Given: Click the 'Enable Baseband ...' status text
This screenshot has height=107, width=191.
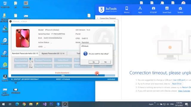Looking at the screenshot, I should [x=63, y=73].
